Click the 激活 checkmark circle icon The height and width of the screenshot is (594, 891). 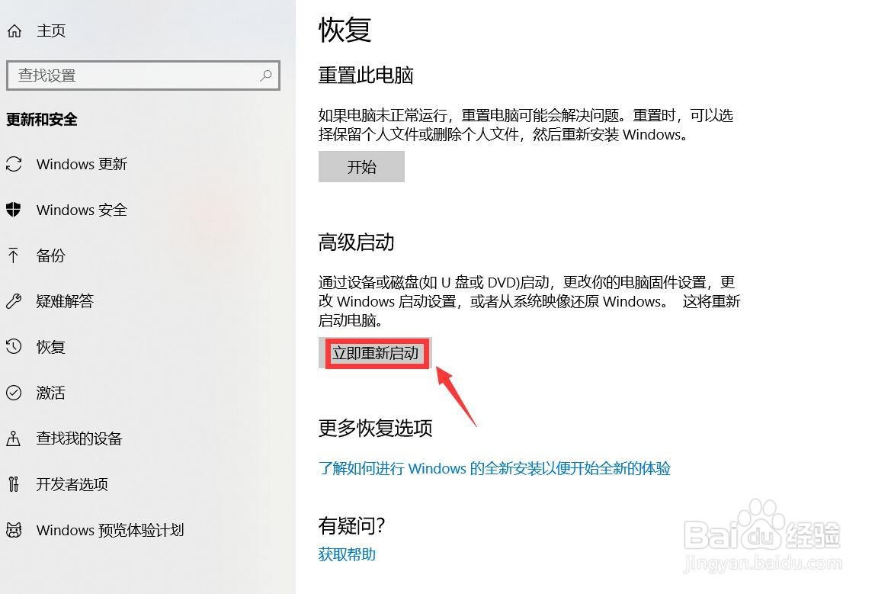coord(14,392)
